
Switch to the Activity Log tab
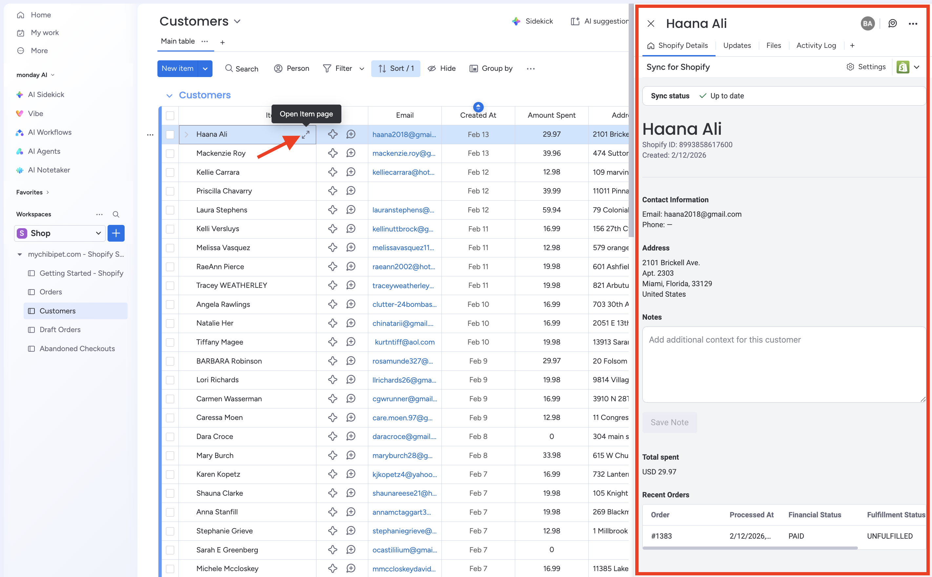(816, 46)
